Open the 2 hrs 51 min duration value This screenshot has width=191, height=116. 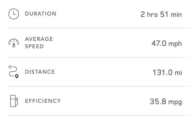pyautogui.click(x=161, y=14)
